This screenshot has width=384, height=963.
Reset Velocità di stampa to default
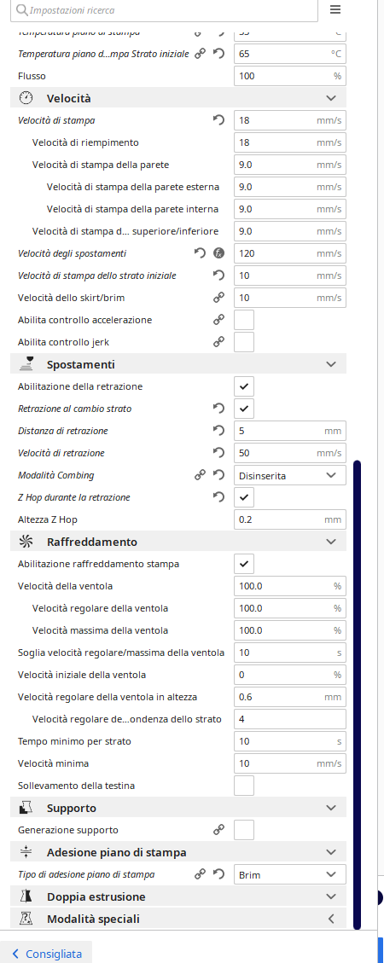(x=218, y=120)
